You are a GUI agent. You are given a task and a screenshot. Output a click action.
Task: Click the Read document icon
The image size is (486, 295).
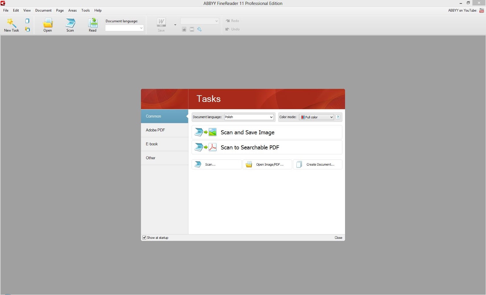tap(93, 23)
